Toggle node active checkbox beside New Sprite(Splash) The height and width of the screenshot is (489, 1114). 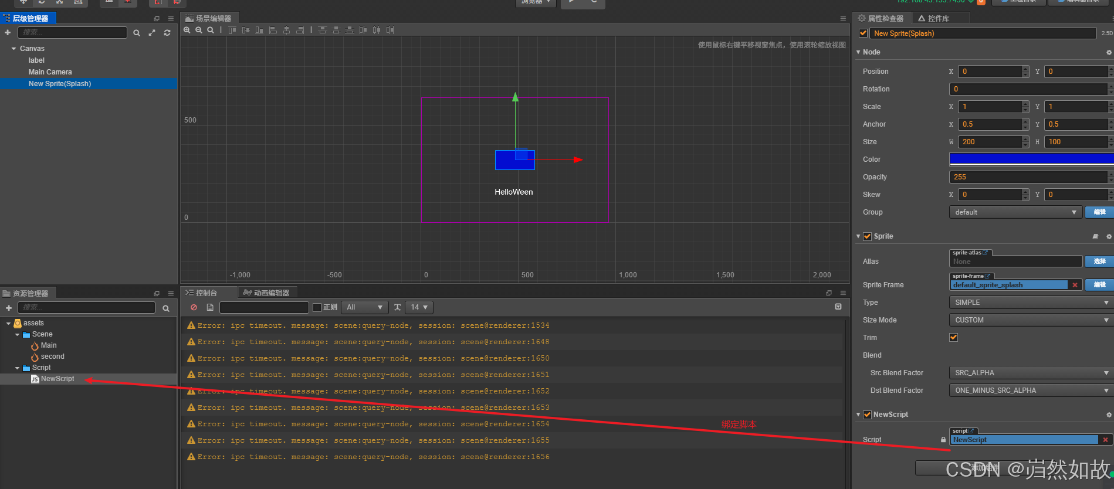coord(863,33)
